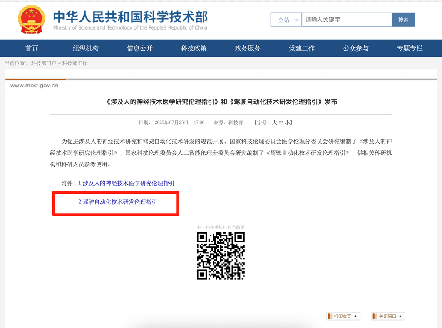Select 中 for medium font size

click(281, 122)
